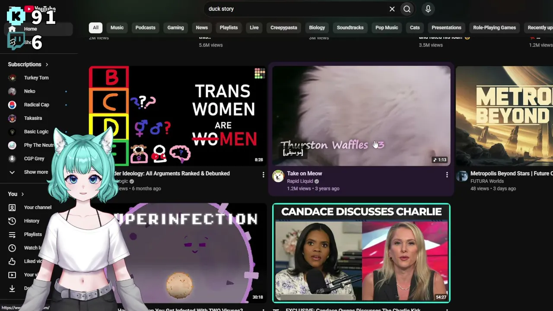The height and width of the screenshot is (311, 553).
Task: Open the Subscriptions section chevron
Action: [47, 64]
